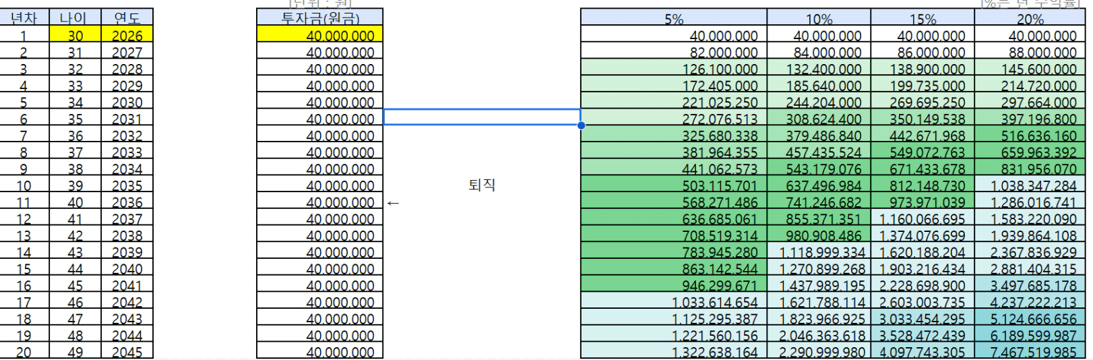This screenshot has width=1093, height=360.
Task: Click the 년차 column header cell
Action: pos(24,18)
